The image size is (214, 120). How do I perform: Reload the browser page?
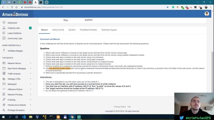coord(12,7)
